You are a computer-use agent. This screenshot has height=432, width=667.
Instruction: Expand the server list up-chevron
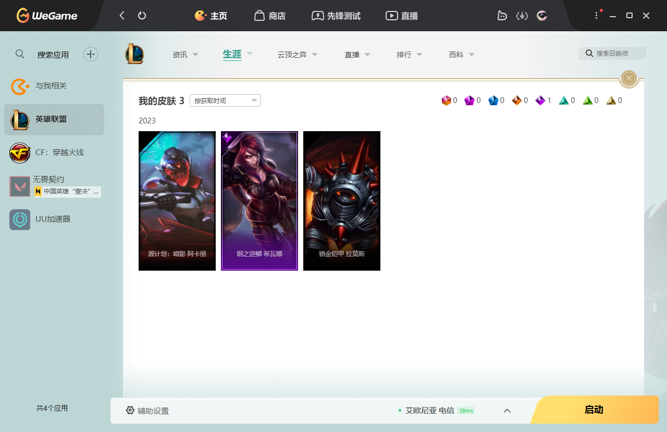pos(507,411)
